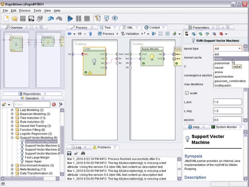Click the Process breadcrumb in the process toolbar
The height and width of the screenshot is (187, 249).
tap(106, 34)
